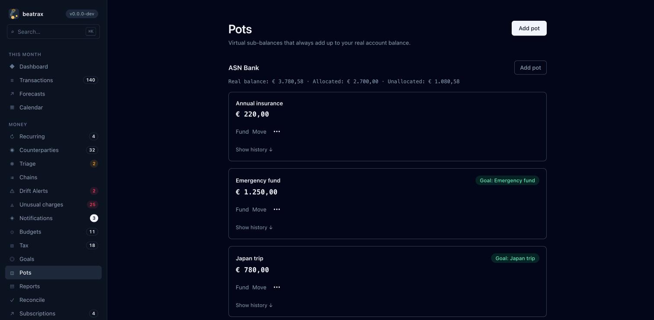Click the Recurring cycle icon

point(12,137)
